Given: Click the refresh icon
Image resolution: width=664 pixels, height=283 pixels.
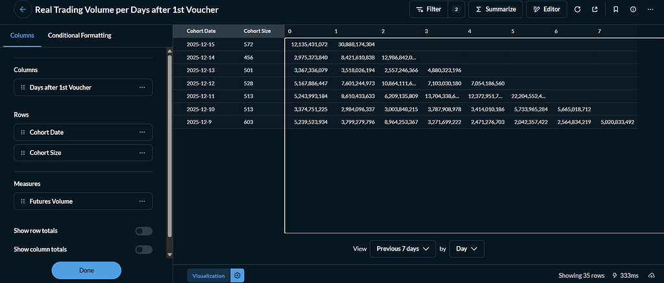Looking at the screenshot, I should coord(577,9).
